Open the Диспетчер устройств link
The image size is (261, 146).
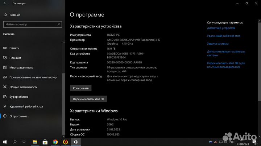coord(221,28)
